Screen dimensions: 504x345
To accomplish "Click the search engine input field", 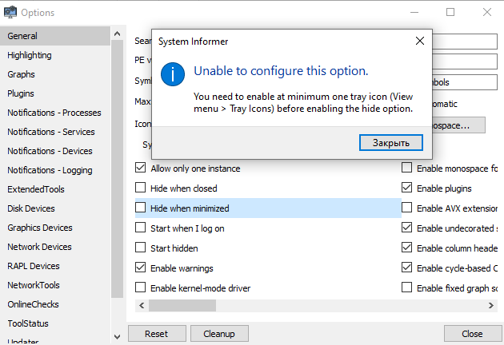I will coord(465,42).
